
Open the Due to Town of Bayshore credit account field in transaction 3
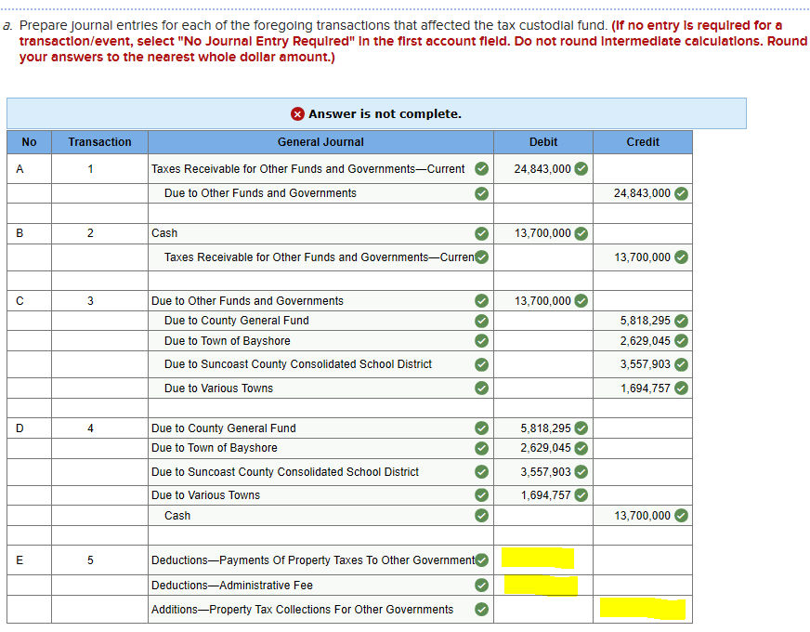coord(320,341)
